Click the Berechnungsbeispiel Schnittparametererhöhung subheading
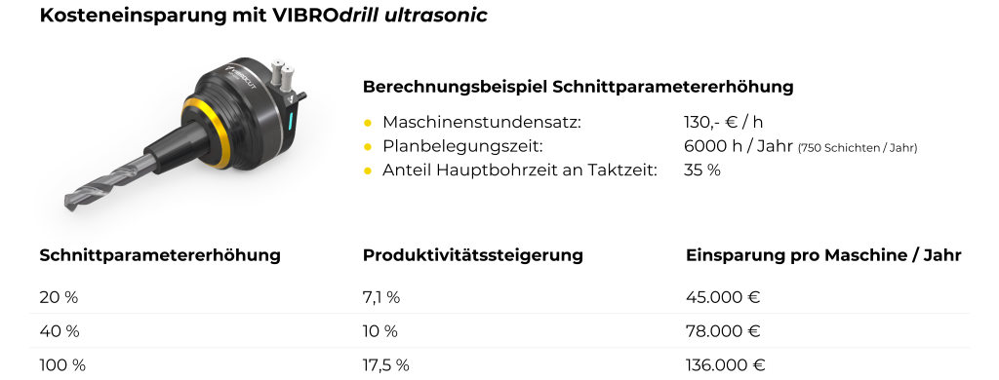 pyautogui.click(x=578, y=87)
